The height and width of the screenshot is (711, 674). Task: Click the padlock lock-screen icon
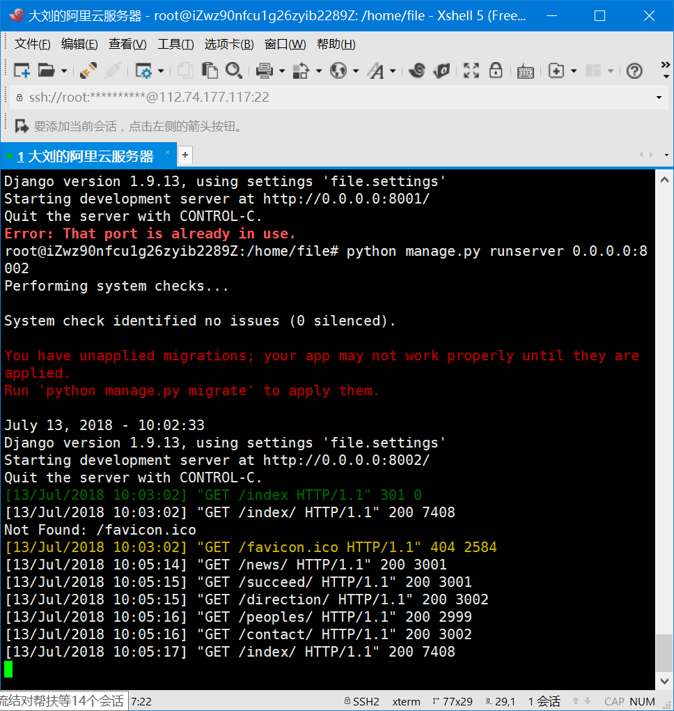click(x=496, y=70)
